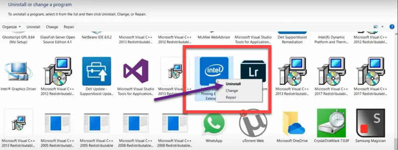Select Intel(R) Dynamic Platform and Thermal entry
Screen dimensions: 398x150
(x=331, y=39)
